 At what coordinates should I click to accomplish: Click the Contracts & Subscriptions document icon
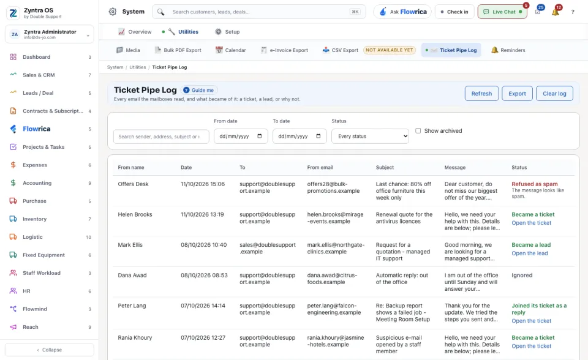pyautogui.click(x=13, y=111)
